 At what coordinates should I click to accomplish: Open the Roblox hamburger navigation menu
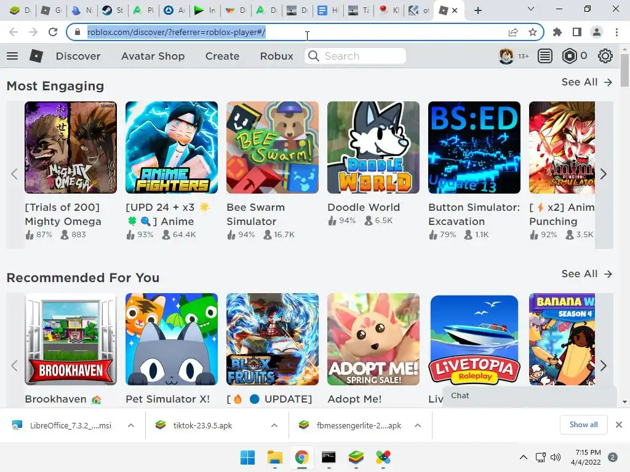click(12, 56)
